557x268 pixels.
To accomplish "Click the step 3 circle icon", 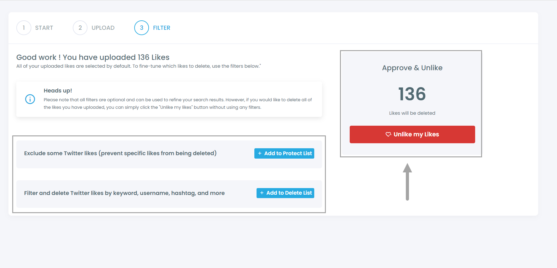I will [141, 28].
